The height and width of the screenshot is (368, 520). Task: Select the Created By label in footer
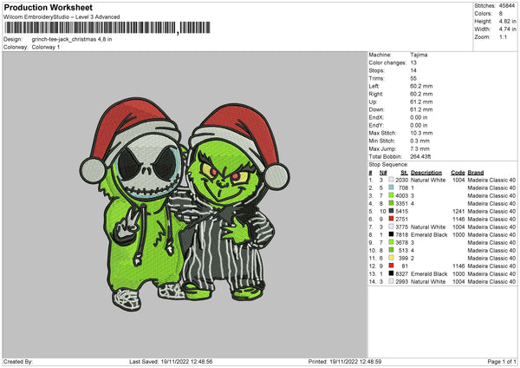(x=18, y=362)
